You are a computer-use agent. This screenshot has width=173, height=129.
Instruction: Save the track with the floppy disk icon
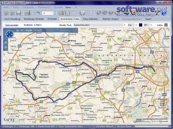pos(19,13)
